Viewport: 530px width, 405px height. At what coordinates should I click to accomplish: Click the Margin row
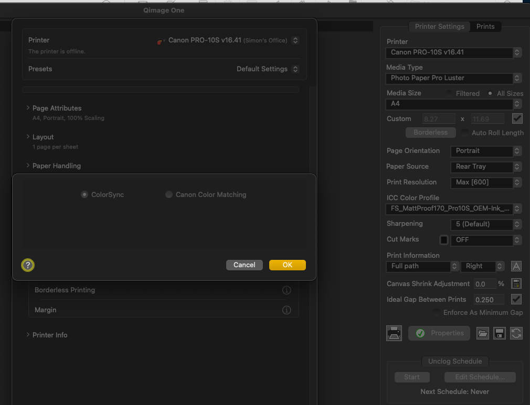pyautogui.click(x=164, y=310)
